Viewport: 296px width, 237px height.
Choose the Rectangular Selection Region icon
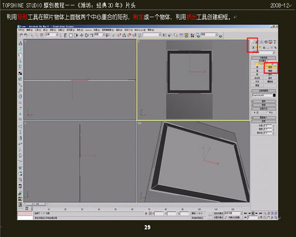point(71,35)
